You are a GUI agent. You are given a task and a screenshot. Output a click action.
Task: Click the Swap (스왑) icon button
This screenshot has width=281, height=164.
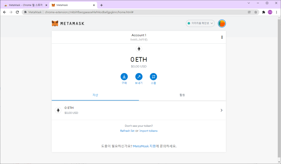click(x=153, y=77)
